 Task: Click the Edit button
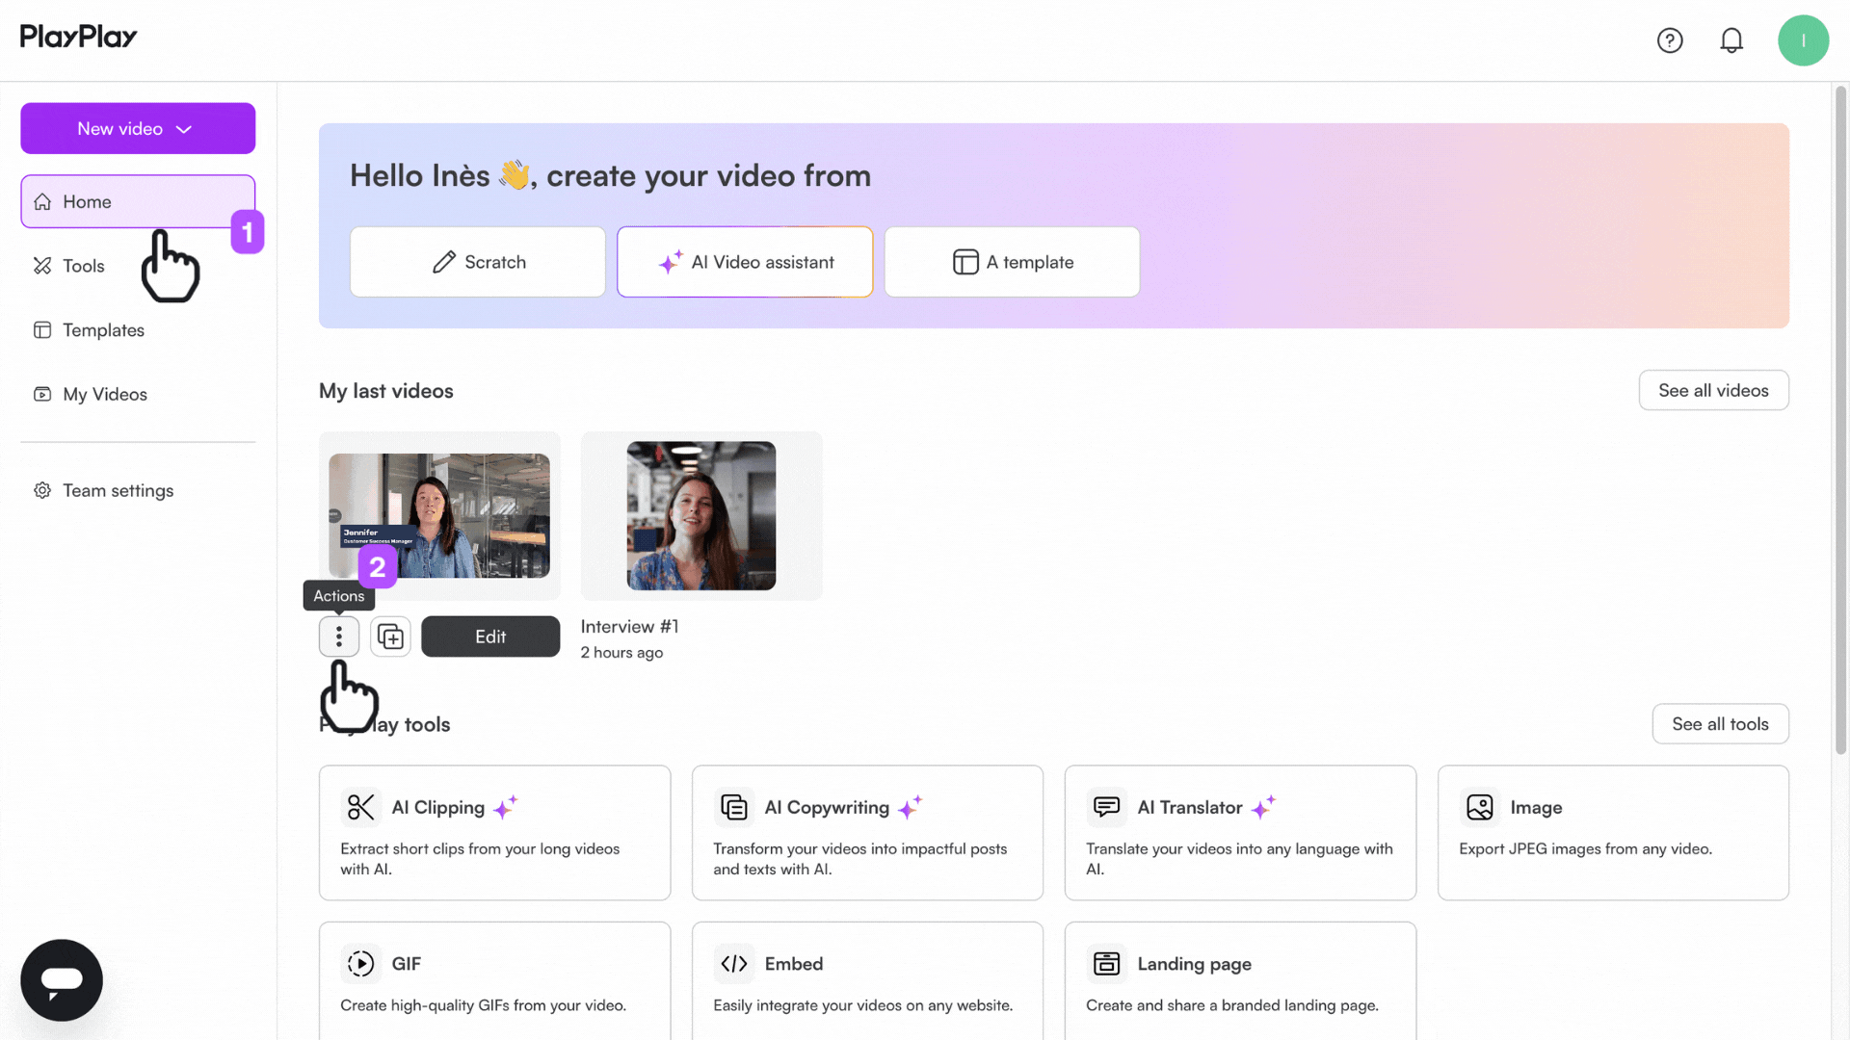pos(490,637)
